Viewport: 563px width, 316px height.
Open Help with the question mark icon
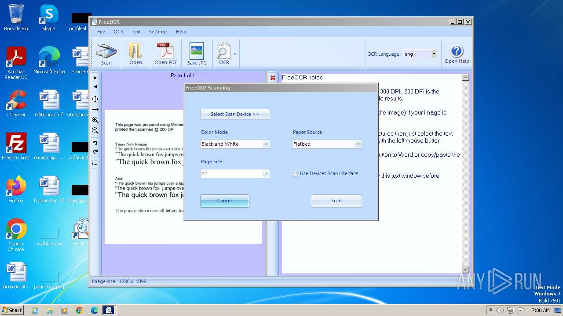457,54
